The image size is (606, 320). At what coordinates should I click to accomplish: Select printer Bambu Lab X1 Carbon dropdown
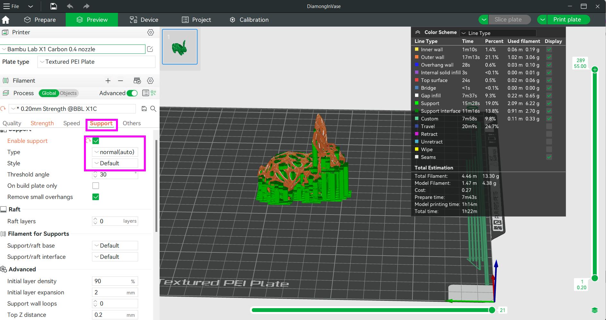(x=73, y=49)
